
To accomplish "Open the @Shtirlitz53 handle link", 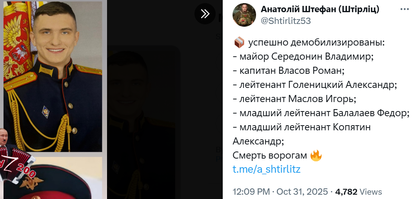I will 286,21.
